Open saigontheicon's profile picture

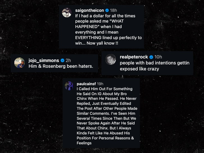click(x=67, y=13)
